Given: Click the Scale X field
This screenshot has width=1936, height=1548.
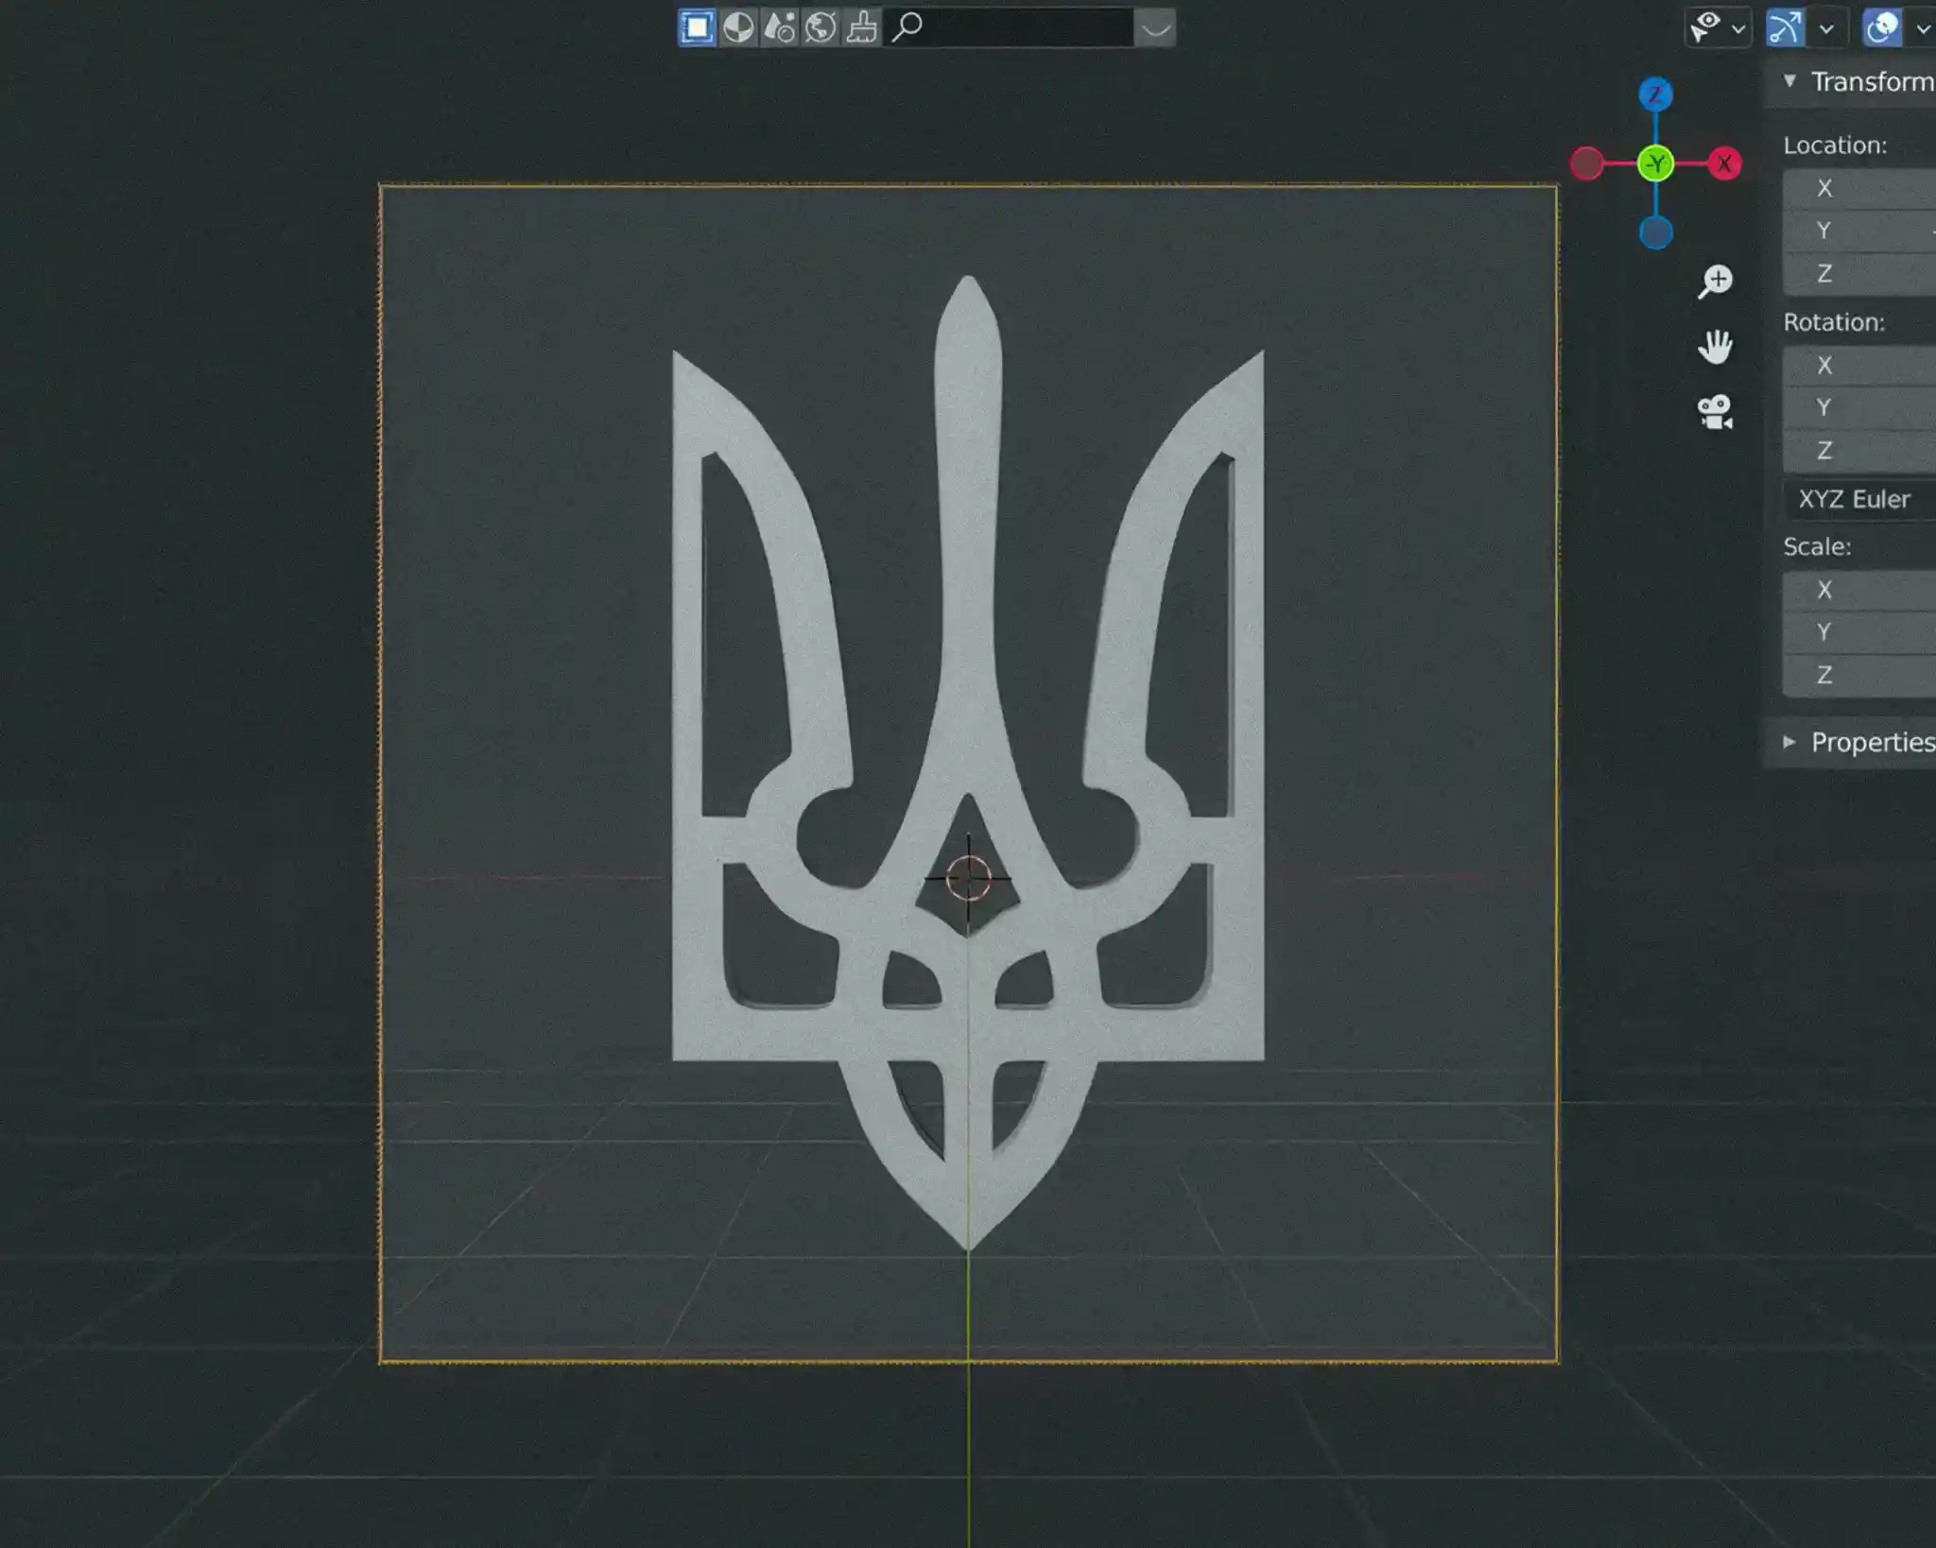Looking at the screenshot, I should pos(1859,590).
